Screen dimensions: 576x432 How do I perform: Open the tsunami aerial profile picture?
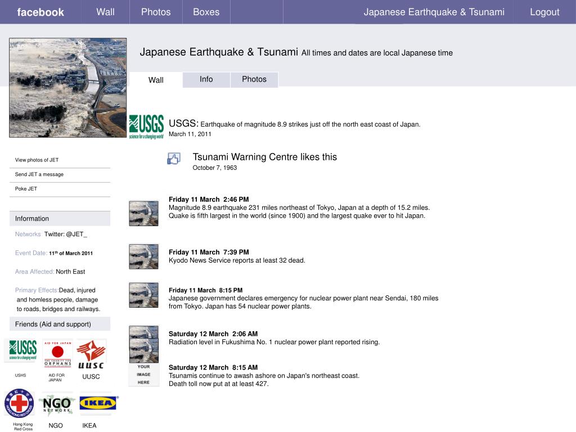point(68,88)
